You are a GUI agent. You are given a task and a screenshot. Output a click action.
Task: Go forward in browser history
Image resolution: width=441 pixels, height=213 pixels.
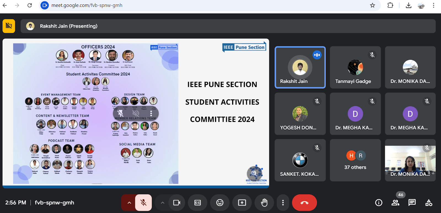(17, 5)
